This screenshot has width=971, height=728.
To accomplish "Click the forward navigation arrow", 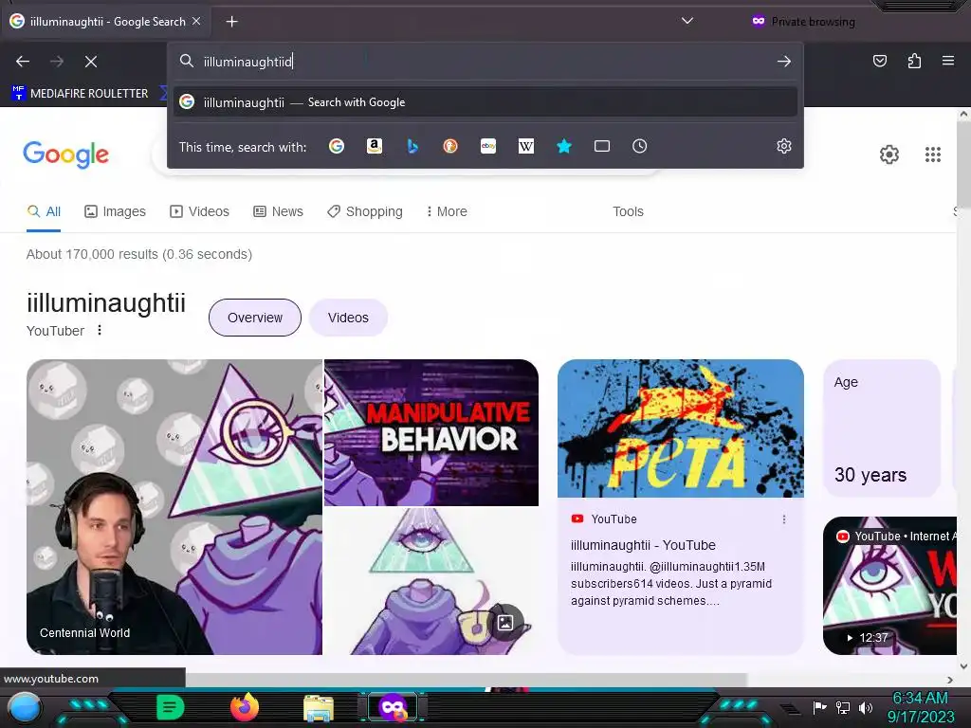I will pos(57,62).
